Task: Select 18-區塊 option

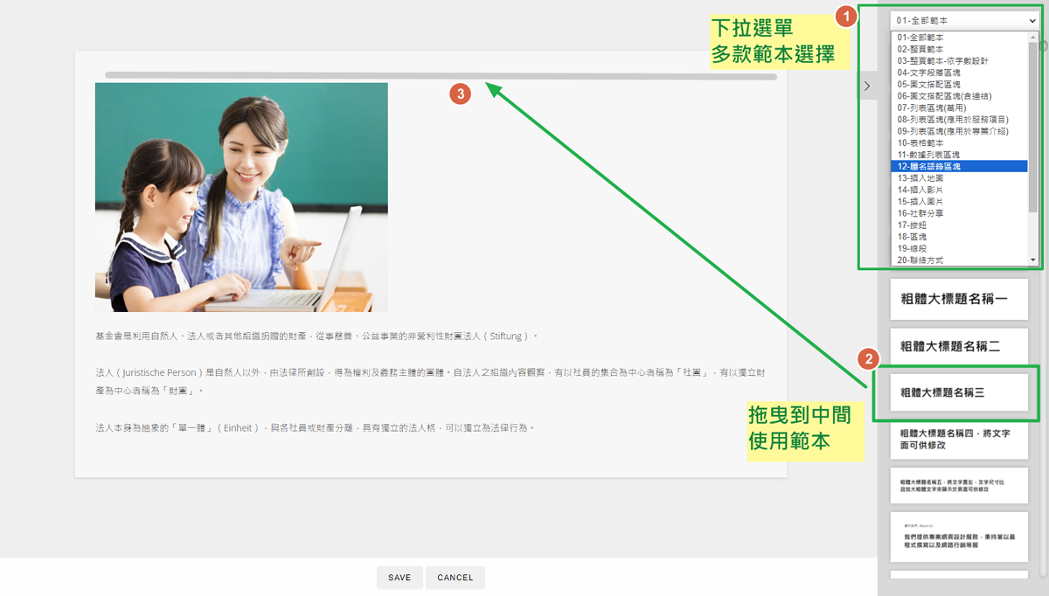Action: (959, 236)
